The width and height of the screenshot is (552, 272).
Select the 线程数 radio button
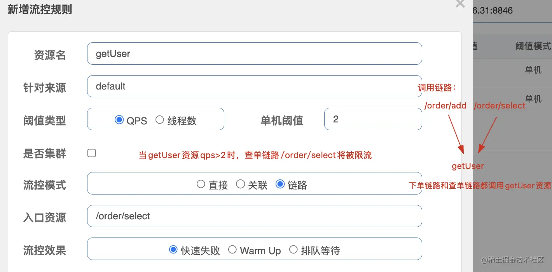point(159,120)
